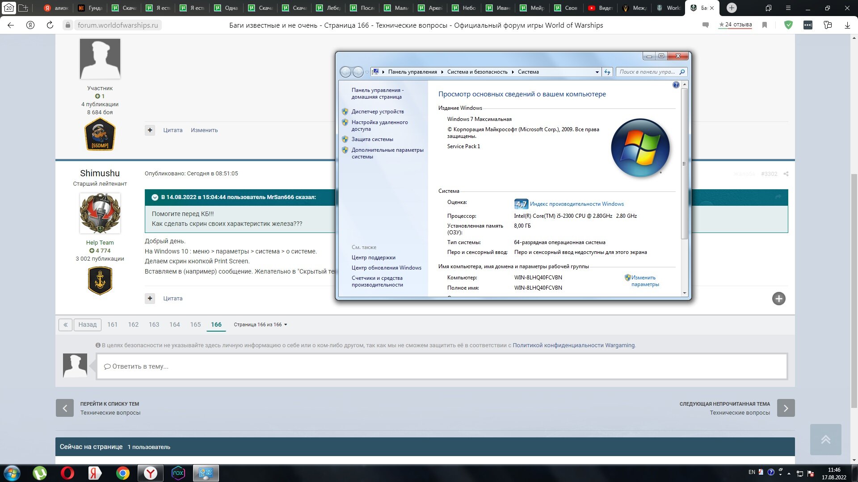This screenshot has width=858, height=482.
Task: Open Shimushu's profile via the username
Action: 100,173
